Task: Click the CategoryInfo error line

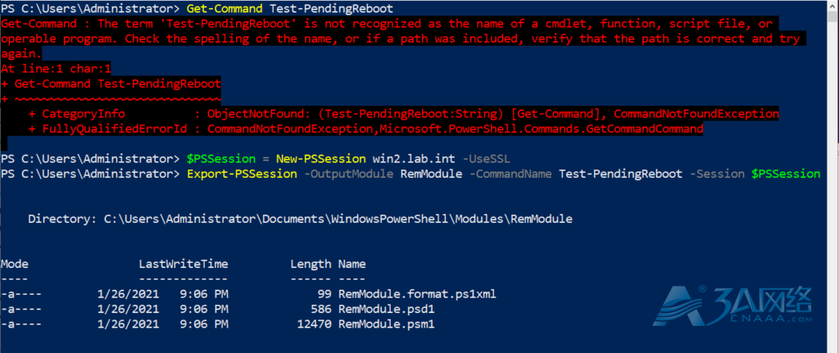Action: point(403,114)
